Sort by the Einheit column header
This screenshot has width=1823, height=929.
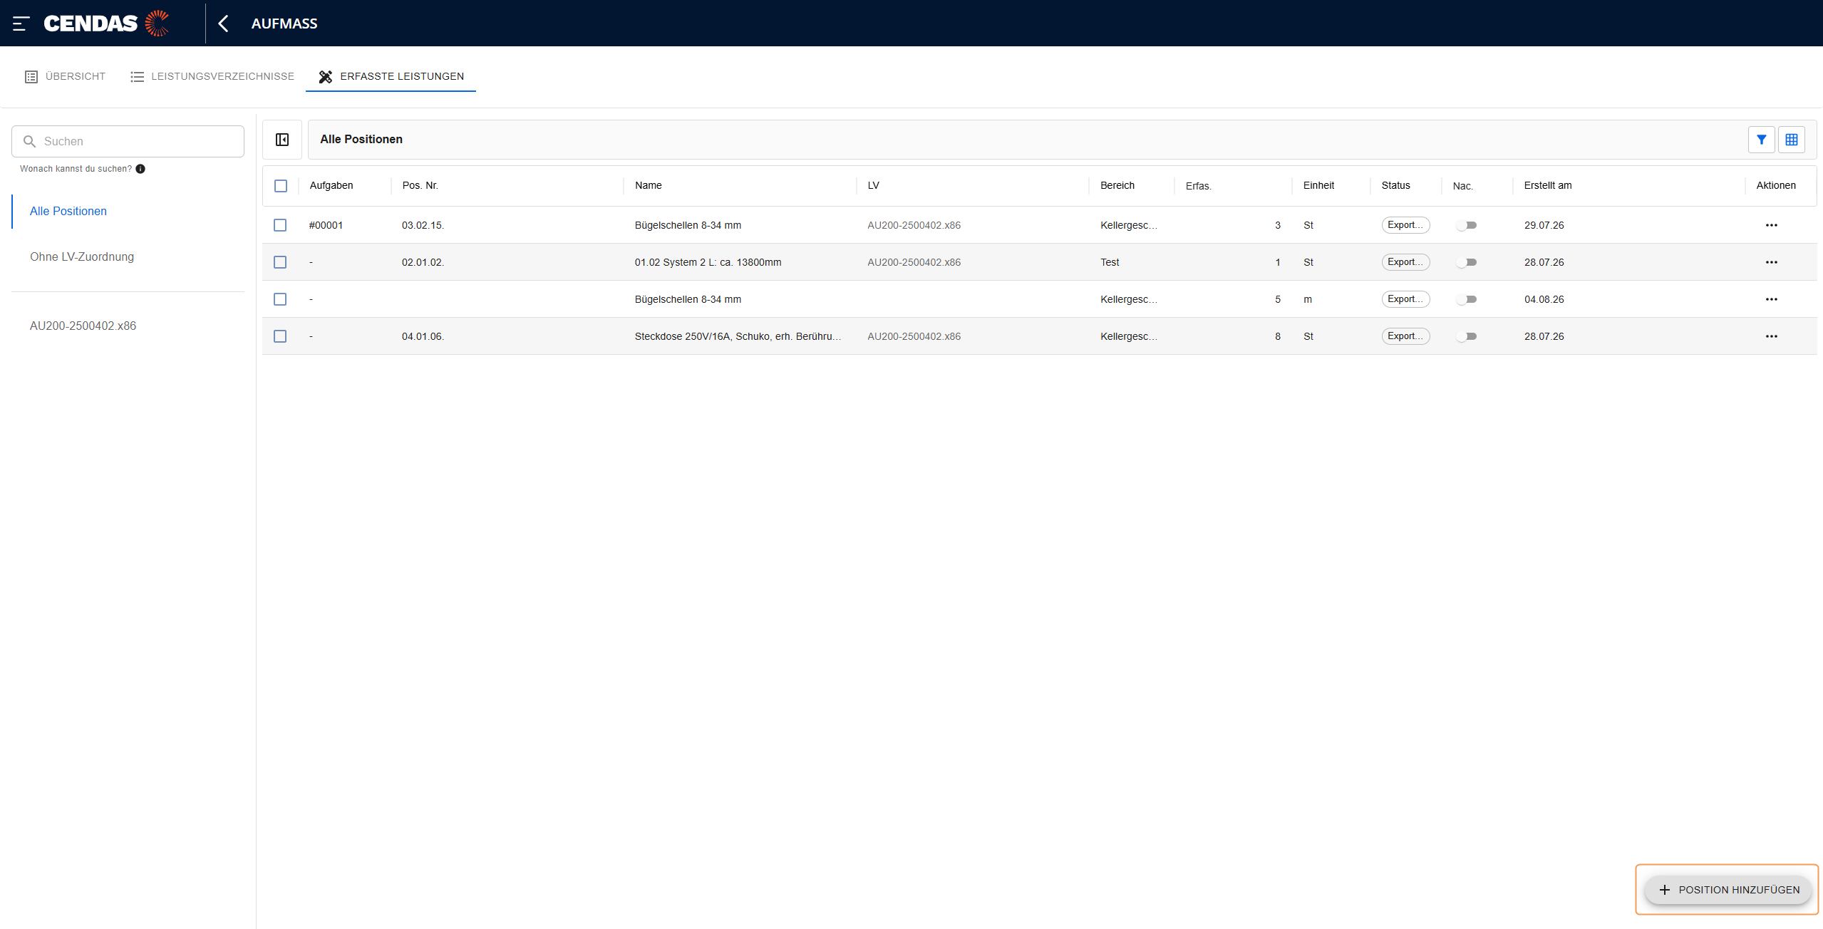[1319, 185]
